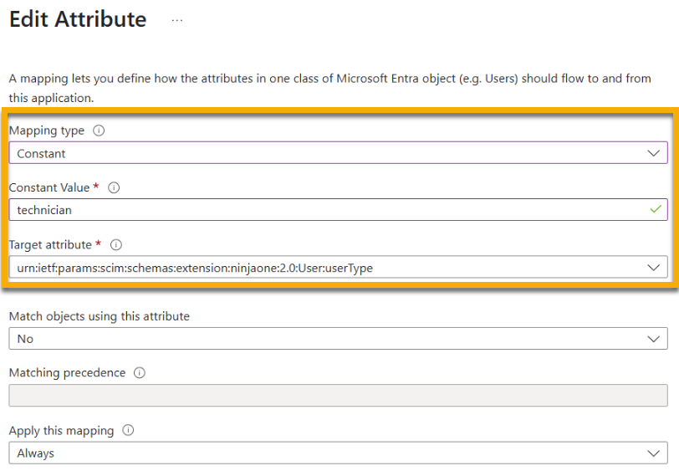
Task: Click the Edit Attribute page heading
Action: 78,19
